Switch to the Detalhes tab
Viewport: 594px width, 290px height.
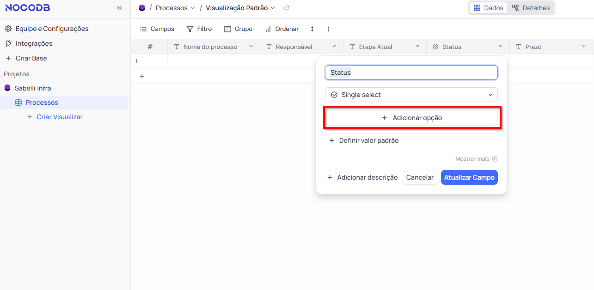point(531,7)
